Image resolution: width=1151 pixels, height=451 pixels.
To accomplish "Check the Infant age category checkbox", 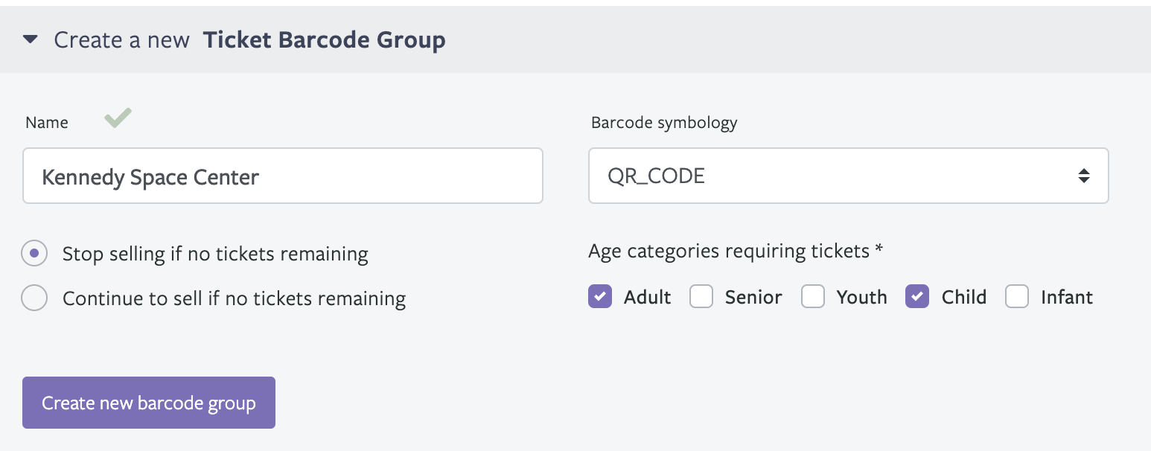I will (x=1017, y=296).
